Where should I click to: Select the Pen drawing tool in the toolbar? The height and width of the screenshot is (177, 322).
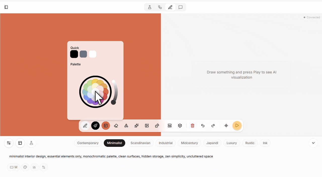pos(85,125)
